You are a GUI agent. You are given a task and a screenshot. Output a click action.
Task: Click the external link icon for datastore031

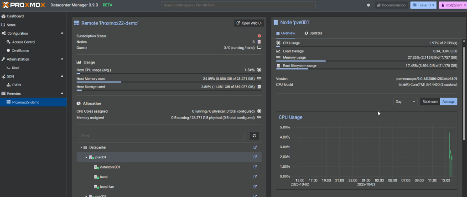click(x=255, y=167)
